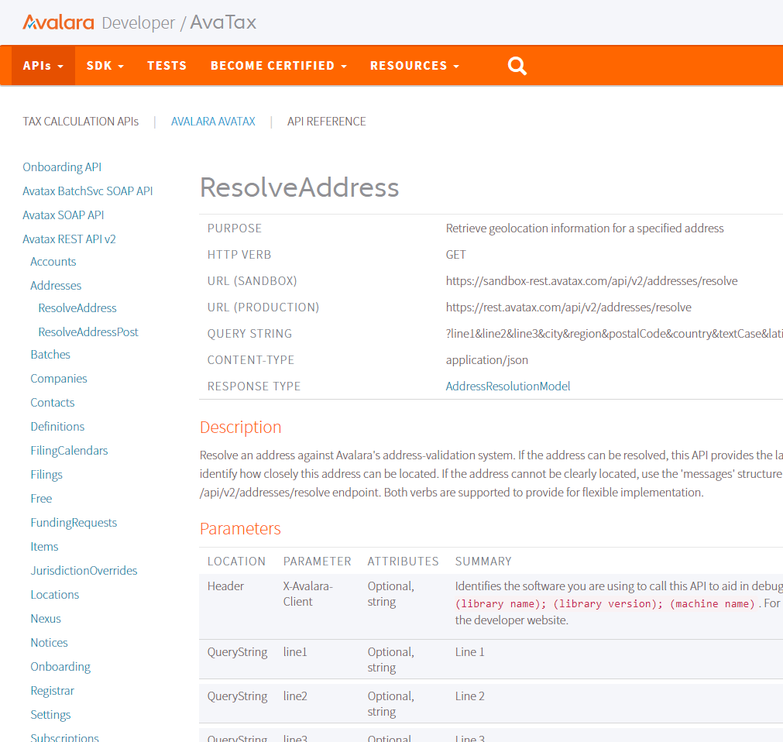The height and width of the screenshot is (742, 783).
Task: Open FilingCalendars sidebar link
Action: 69,451
